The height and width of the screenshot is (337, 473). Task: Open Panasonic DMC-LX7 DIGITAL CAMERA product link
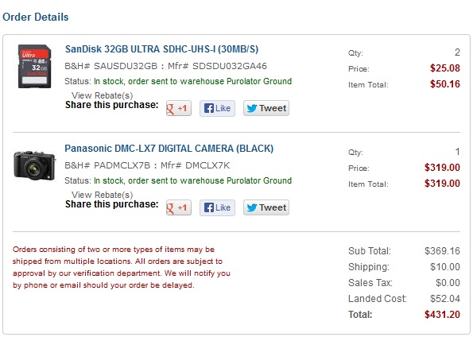click(169, 149)
